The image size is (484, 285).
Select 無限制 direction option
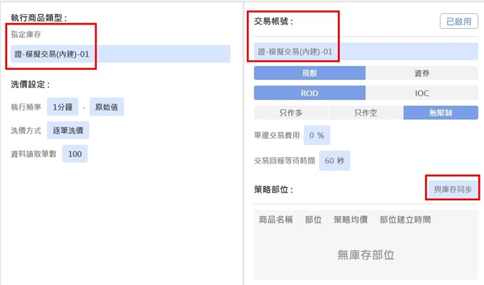click(x=441, y=113)
